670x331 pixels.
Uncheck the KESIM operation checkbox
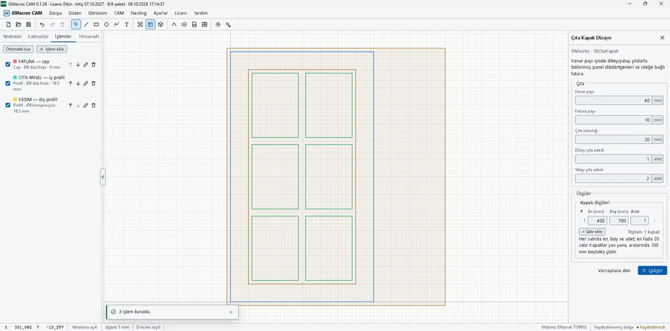(x=8, y=105)
